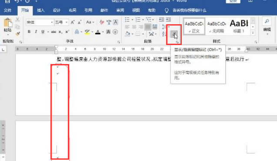Toggle character border A icon
Image resolution: width=277 pixels, height=161 pixels.
[116, 22]
